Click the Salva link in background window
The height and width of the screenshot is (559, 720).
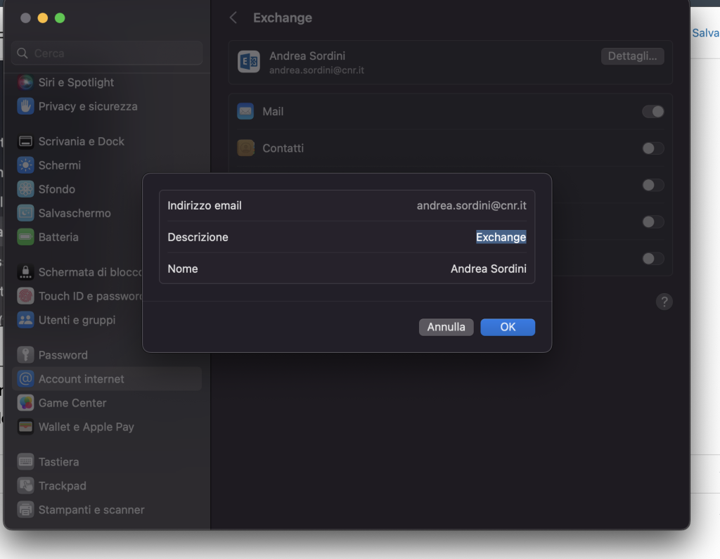click(x=706, y=33)
